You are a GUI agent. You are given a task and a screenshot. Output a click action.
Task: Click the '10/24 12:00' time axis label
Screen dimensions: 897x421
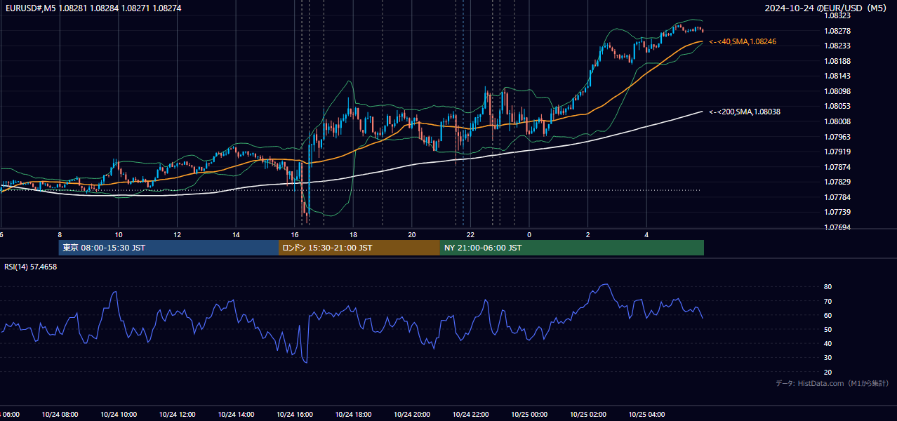pos(177,415)
